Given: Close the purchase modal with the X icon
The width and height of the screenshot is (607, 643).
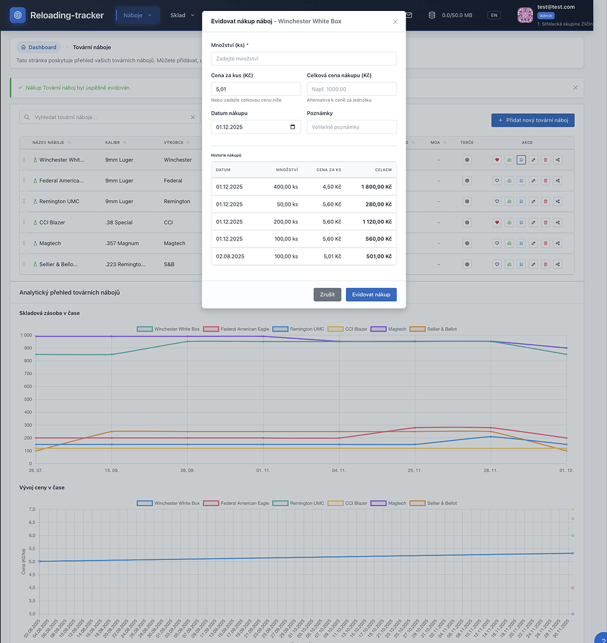Looking at the screenshot, I should click(x=395, y=21).
